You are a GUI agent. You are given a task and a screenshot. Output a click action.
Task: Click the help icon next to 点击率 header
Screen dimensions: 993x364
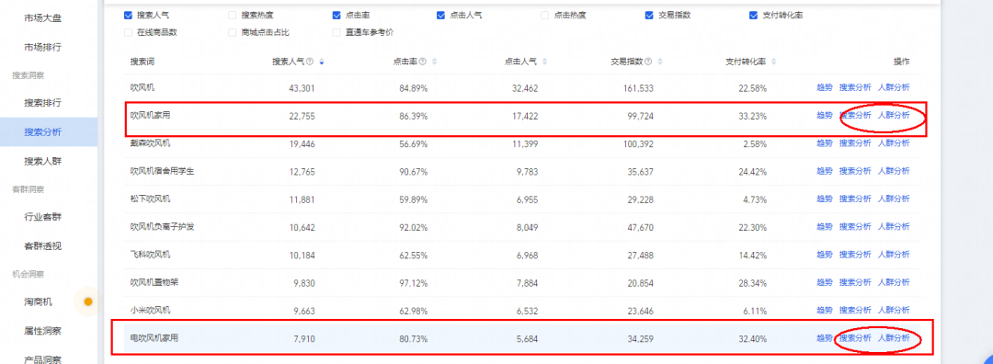coord(422,62)
